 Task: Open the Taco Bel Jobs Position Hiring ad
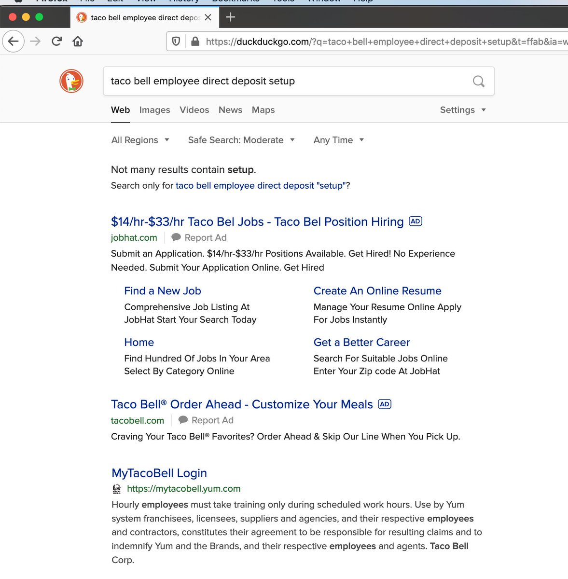point(257,222)
